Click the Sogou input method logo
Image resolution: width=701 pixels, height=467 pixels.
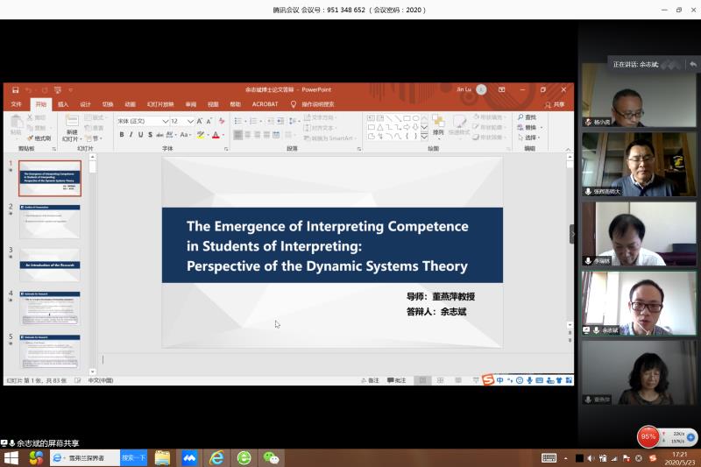point(488,380)
